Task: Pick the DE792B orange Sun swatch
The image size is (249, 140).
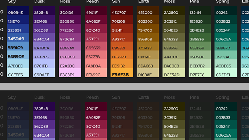Action: [x=122, y=55]
